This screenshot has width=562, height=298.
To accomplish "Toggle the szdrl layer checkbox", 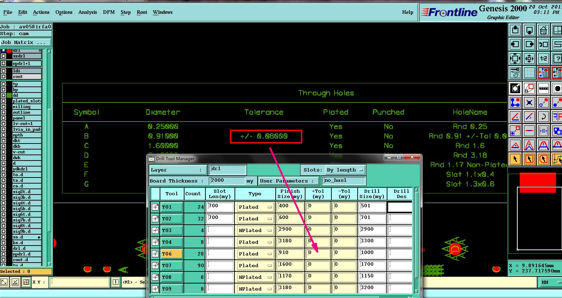I will pyautogui.click(x=4, y=56).
